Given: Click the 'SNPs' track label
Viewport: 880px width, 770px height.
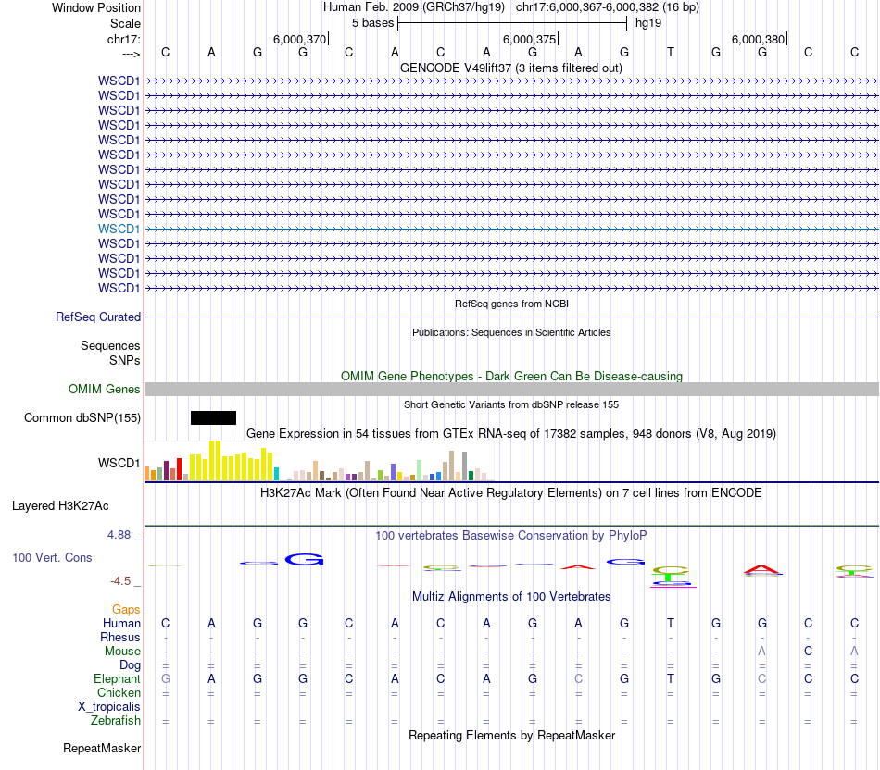Looking at the screenshot, I should [125, 360].
